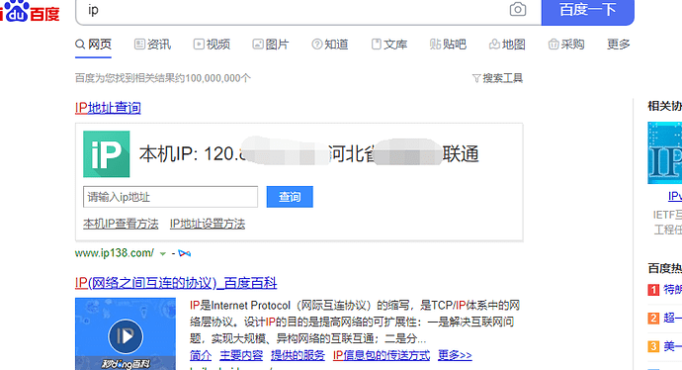Click the camera image search icon
Viewport: 682px width, 370px height.
[518, 9]
